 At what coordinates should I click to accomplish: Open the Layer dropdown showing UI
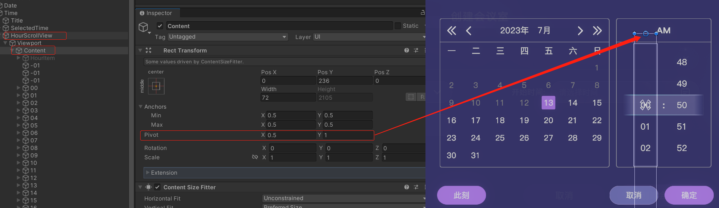pos(370,37)
